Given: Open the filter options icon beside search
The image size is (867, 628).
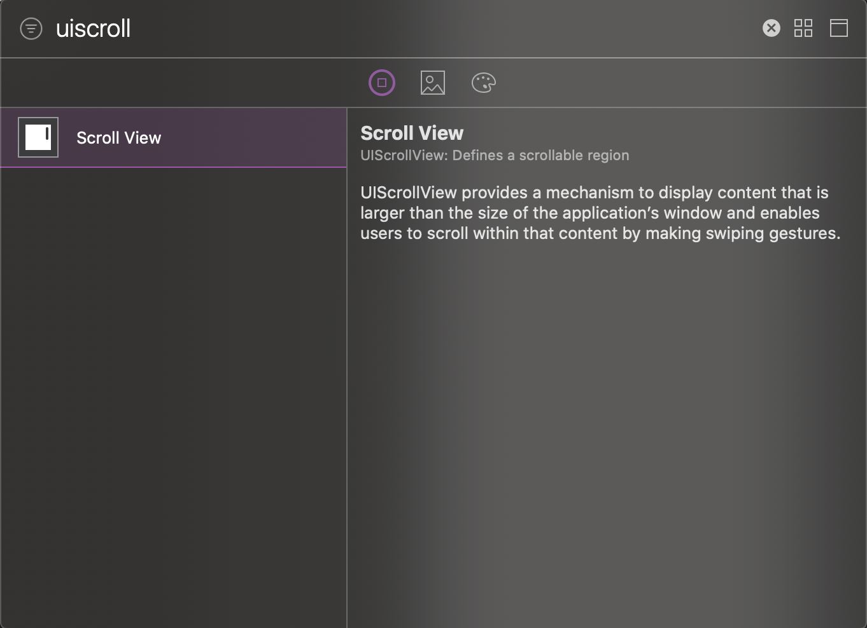Looking at the screenshot, I should (31, 29).
